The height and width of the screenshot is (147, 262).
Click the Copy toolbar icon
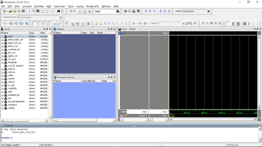pos(34,11)
